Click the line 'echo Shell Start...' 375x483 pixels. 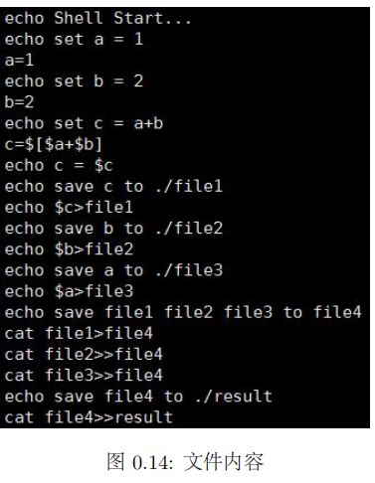98,18
